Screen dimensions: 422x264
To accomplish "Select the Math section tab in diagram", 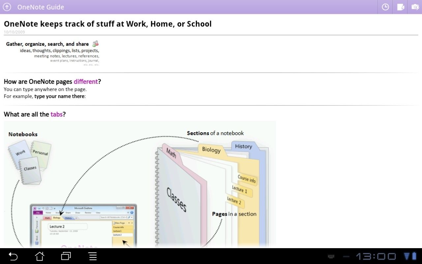I will coord(172,153).
